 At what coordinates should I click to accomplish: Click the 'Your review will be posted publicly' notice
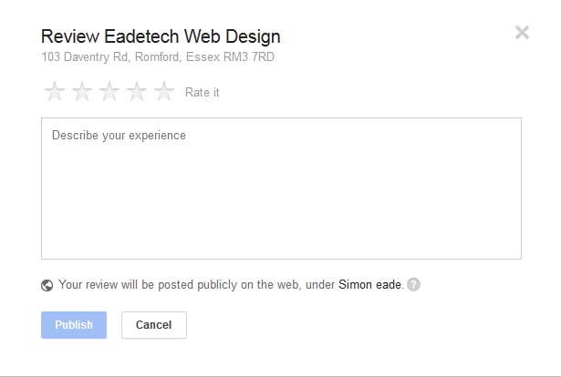(231, 284)
